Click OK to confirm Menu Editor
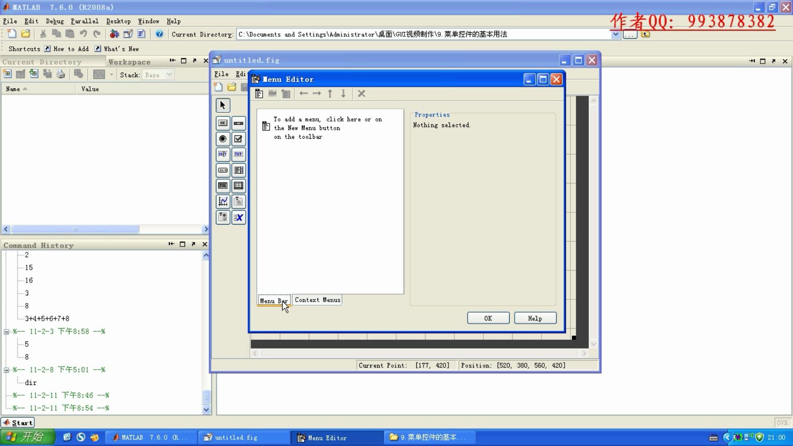The height and width of the screenshot is (446, 793). point(488,318)
